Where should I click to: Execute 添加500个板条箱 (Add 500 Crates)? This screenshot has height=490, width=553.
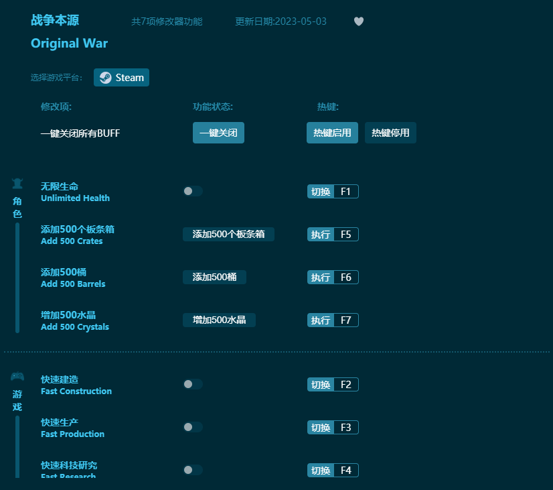(x=228, y=234)
